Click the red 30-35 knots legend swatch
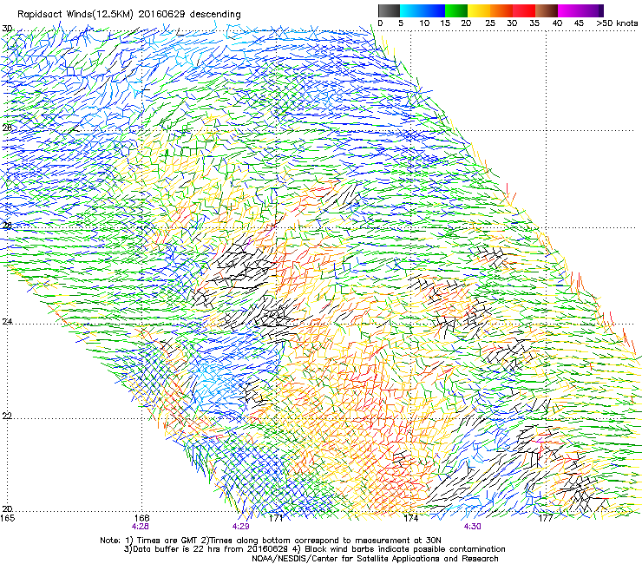This screenshot has height=564, width=642. (524, 10)
